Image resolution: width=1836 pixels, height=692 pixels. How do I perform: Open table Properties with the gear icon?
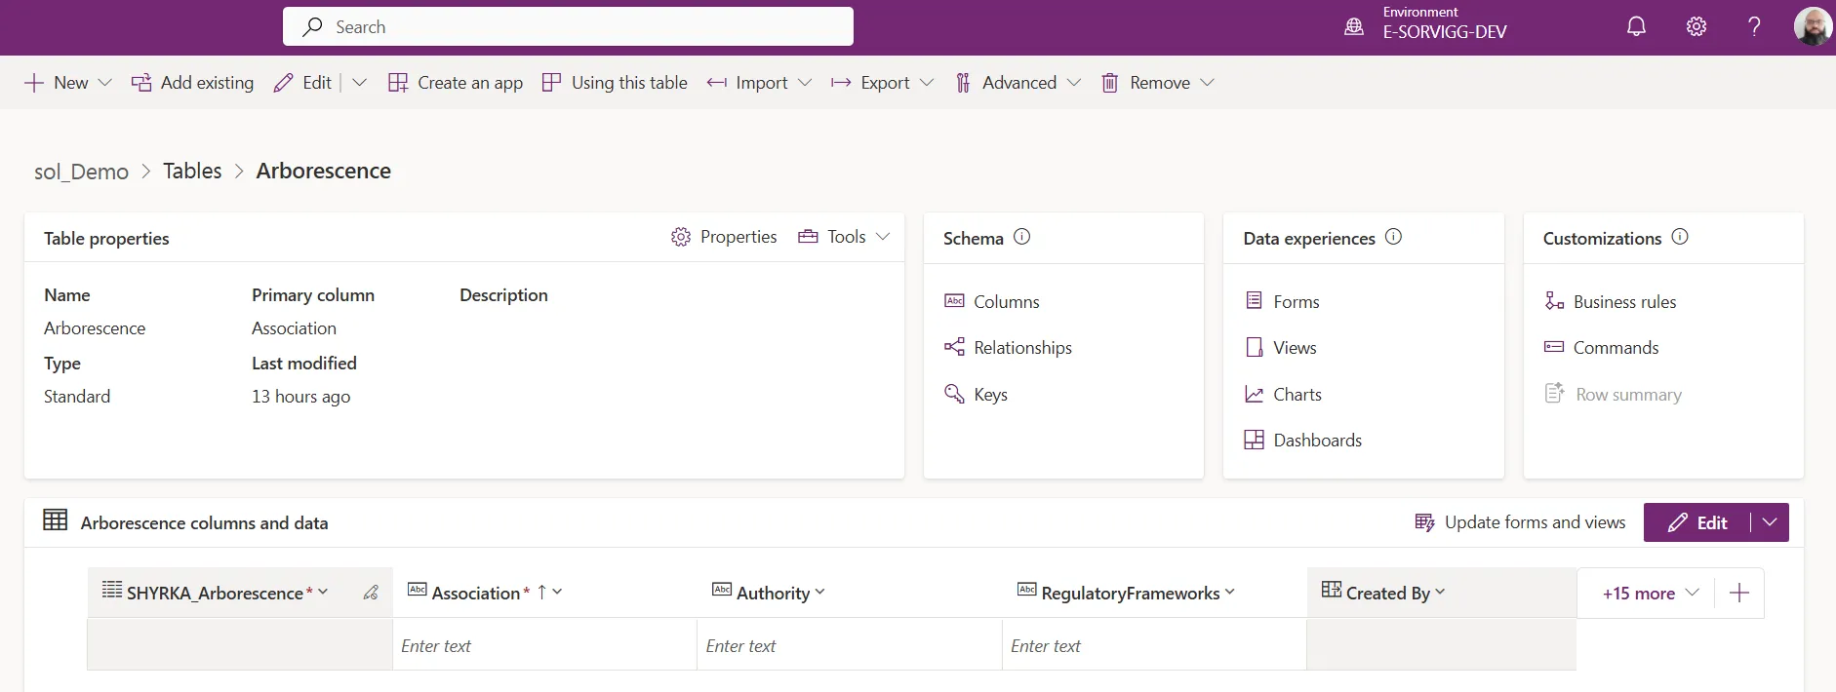pos(724,237)
